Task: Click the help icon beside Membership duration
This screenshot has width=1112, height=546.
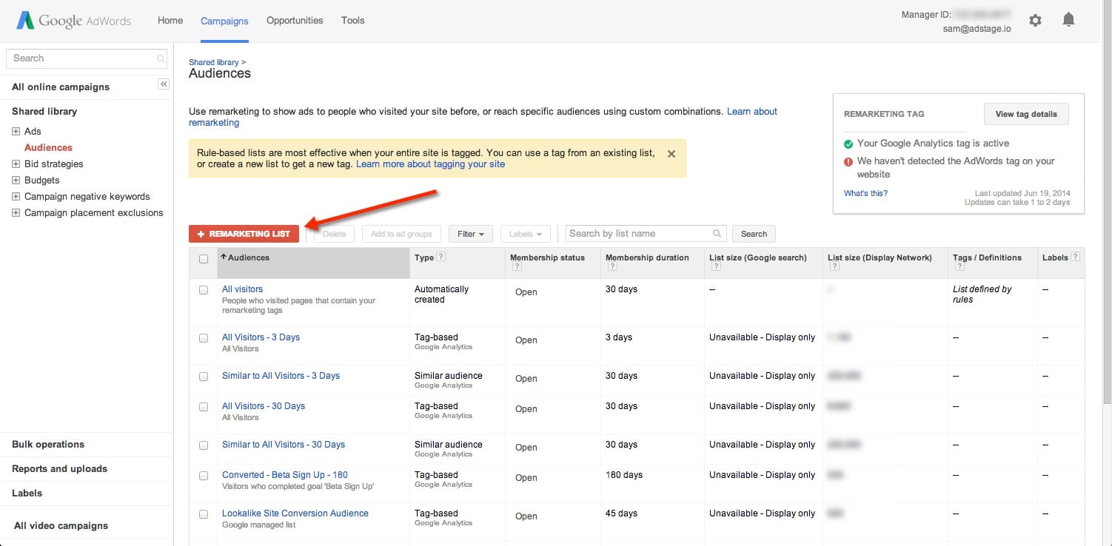Action: 612,266
